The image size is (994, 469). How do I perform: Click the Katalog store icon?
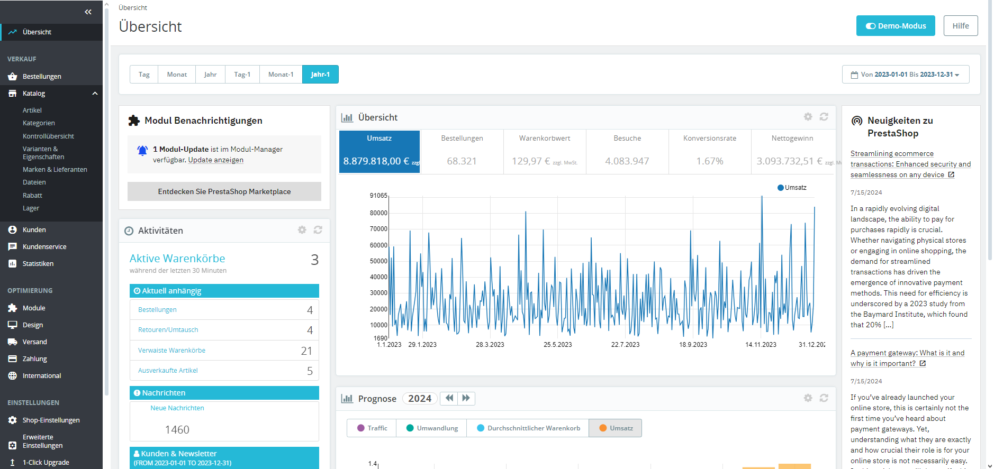13,94
